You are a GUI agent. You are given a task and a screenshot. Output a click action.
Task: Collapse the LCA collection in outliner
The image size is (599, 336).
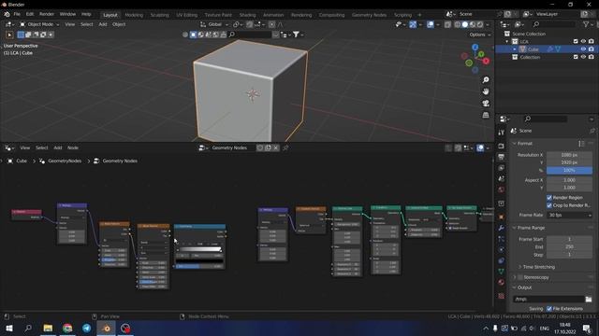507,41
